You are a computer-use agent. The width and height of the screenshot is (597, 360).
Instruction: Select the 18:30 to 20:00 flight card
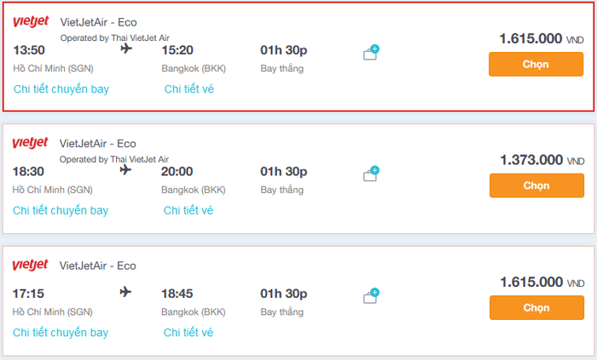[x=298, y=179]
